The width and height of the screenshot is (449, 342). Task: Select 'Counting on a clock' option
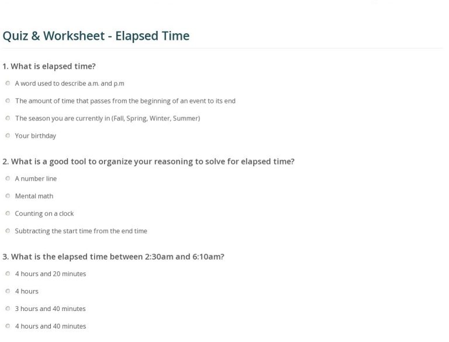point(8,214)
